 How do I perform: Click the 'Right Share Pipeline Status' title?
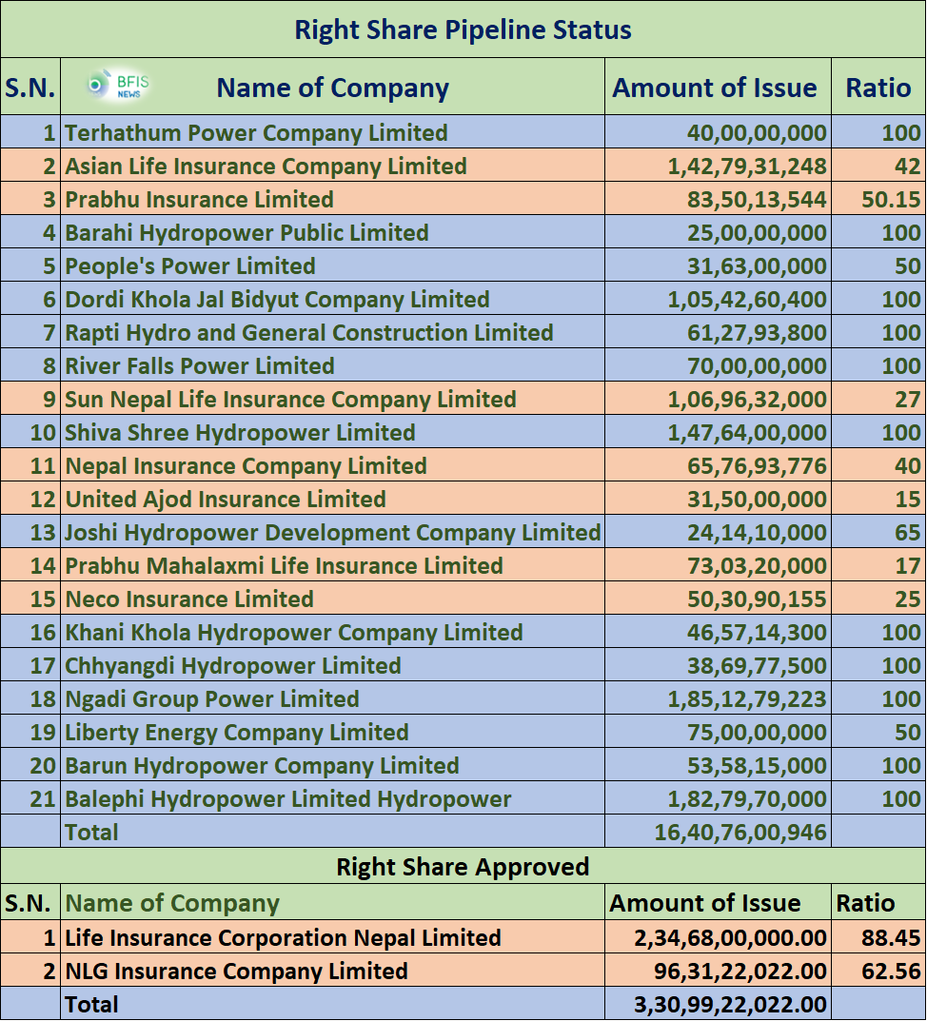(463, 29)
